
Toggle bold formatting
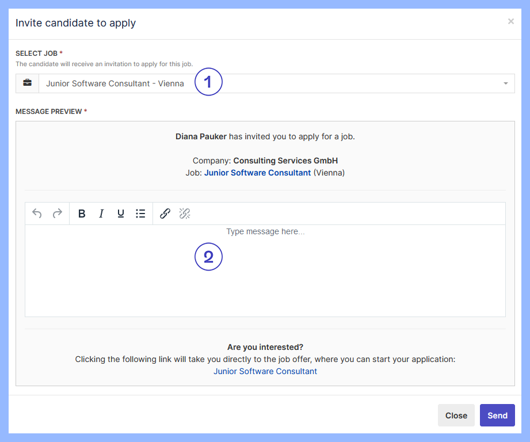[x=82, y=214]
